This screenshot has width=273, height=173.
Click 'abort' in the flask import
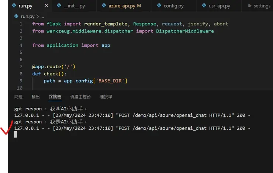[x=221, y=24]
